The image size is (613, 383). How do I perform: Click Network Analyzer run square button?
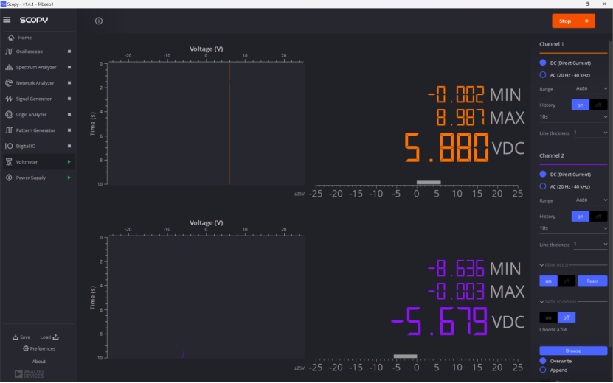tap(69, 82)
